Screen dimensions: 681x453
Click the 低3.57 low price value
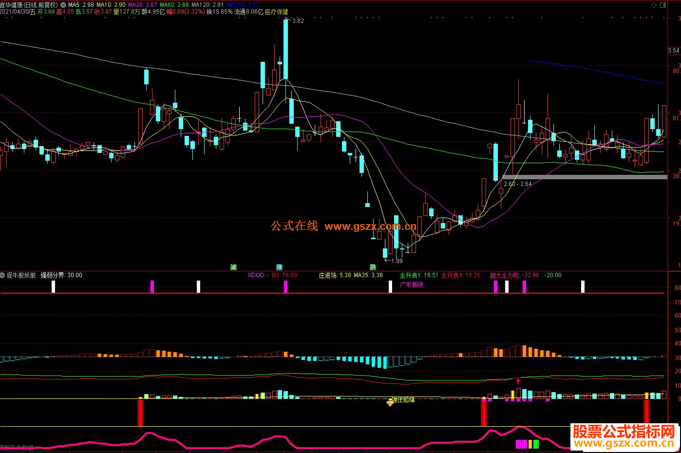[x=84, y=12]
